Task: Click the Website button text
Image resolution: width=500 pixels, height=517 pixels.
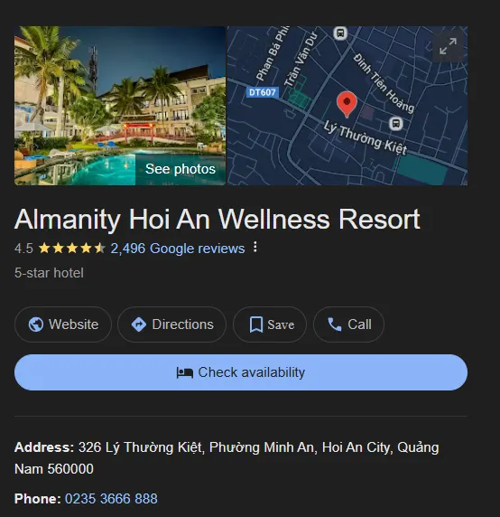Action: click(74, 324)
